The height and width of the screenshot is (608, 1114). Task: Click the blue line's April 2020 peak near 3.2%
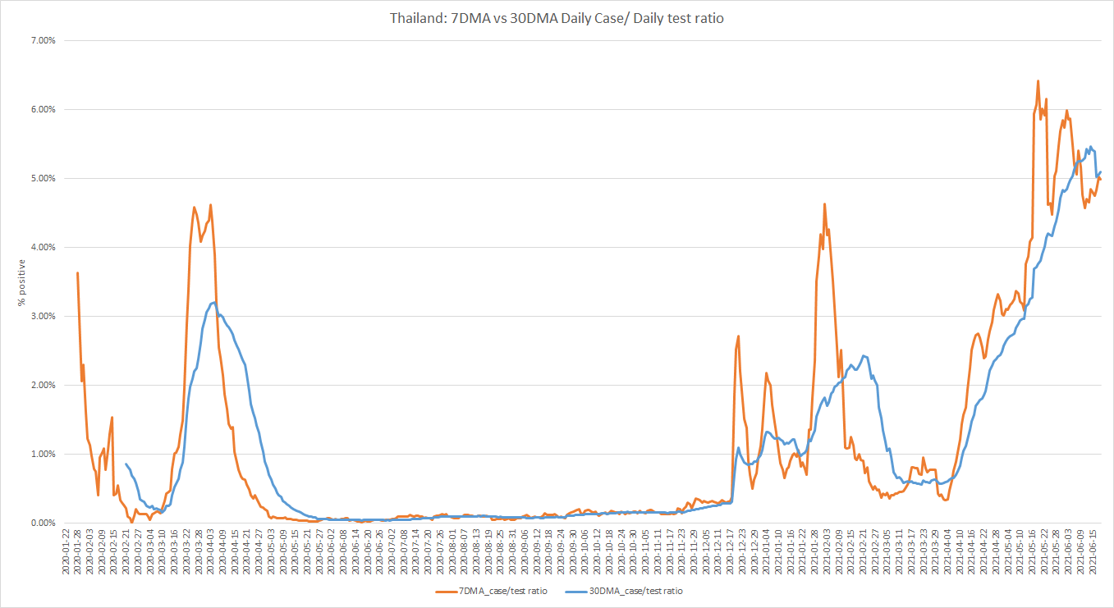pos(213,303)
